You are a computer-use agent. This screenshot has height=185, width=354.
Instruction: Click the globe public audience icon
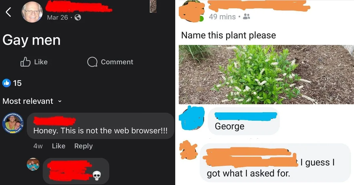pos(78,17)
